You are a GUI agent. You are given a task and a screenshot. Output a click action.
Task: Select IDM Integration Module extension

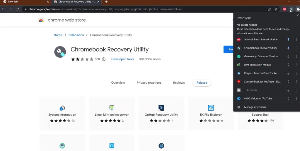(260, 65)
